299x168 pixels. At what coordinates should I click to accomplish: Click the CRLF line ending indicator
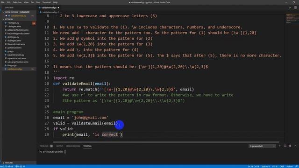pyautogui.click(x=282, y=167)
